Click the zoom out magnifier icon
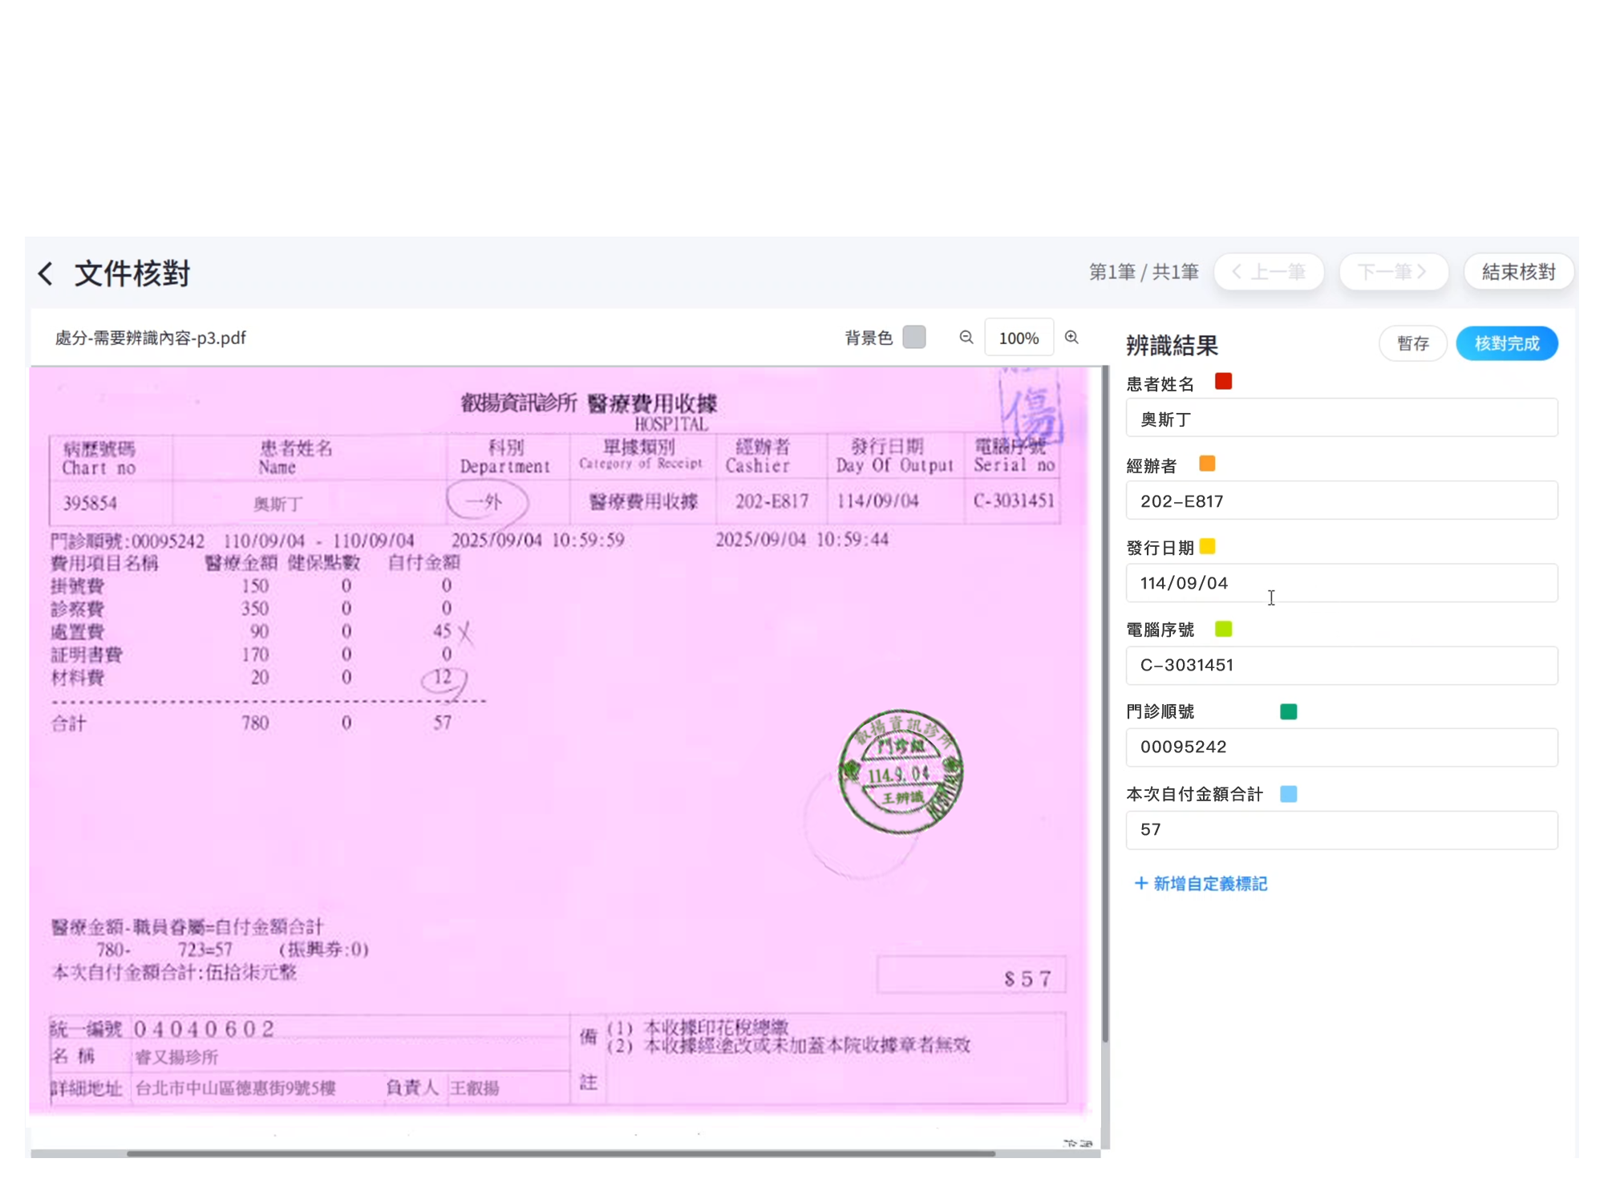The image size is (1604, 1203). 966,338
